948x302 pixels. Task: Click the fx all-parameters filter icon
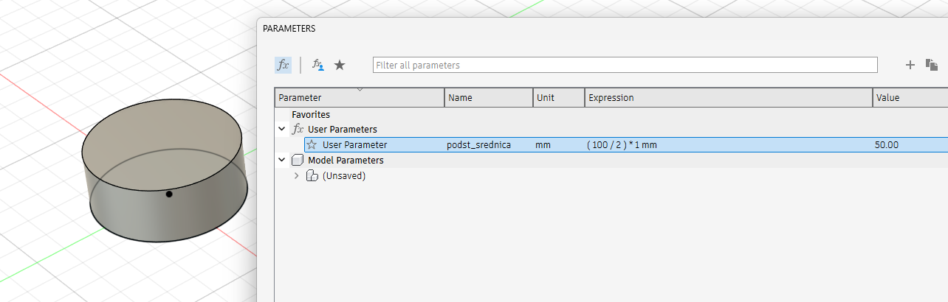click(284, 65)
